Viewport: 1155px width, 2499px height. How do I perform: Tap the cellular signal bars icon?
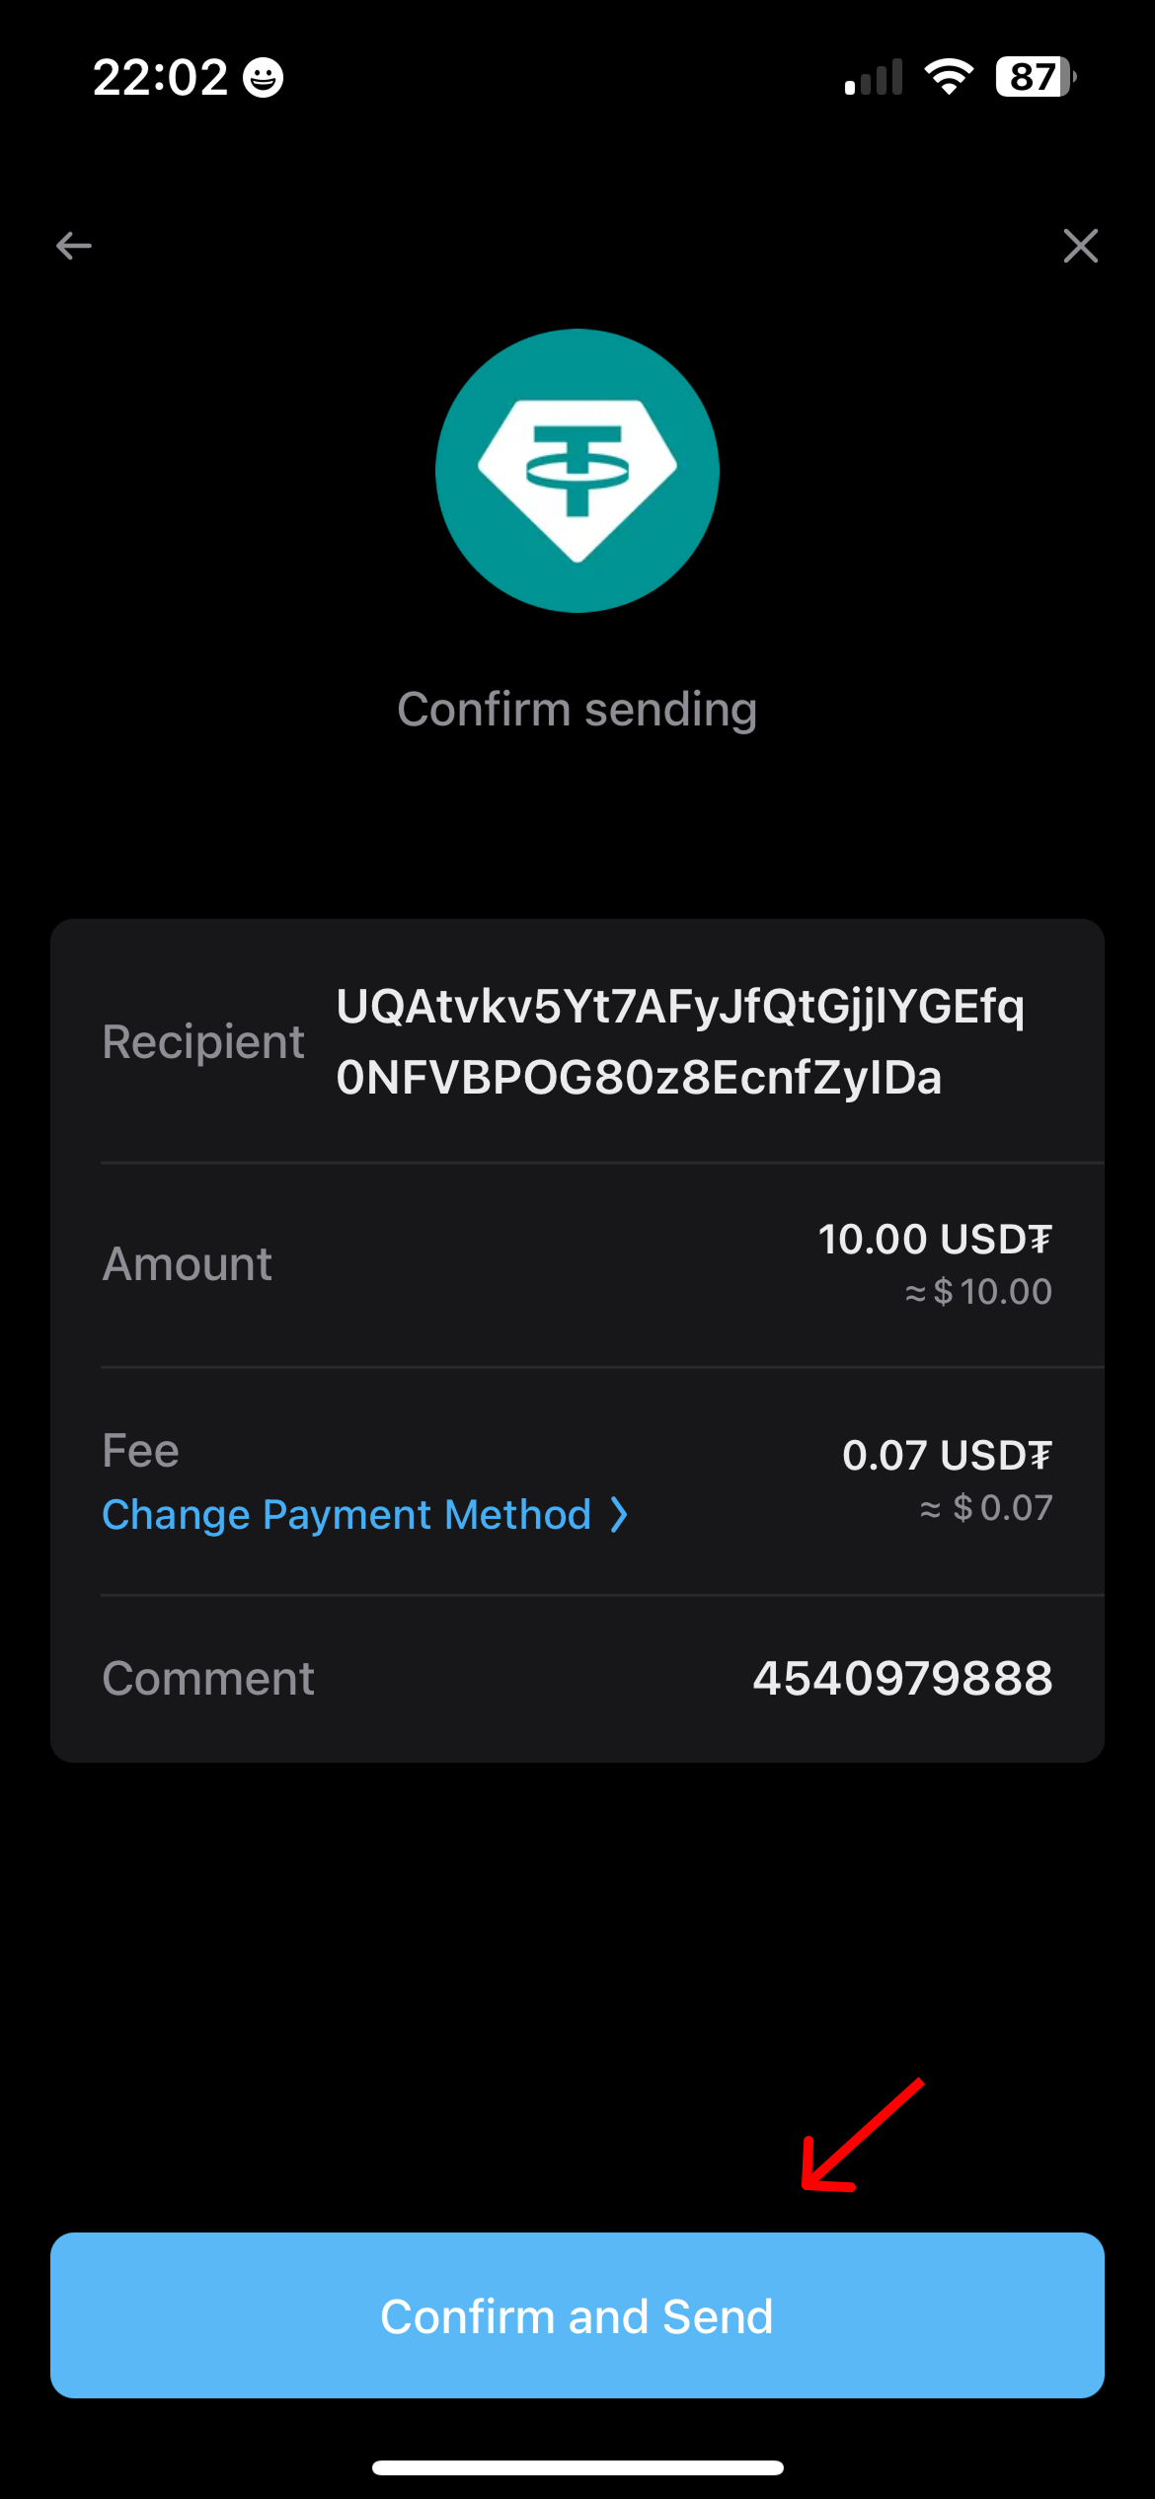(x=874, y=77)
